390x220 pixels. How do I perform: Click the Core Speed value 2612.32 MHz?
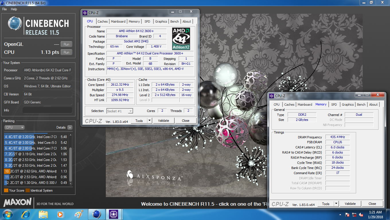120,85
